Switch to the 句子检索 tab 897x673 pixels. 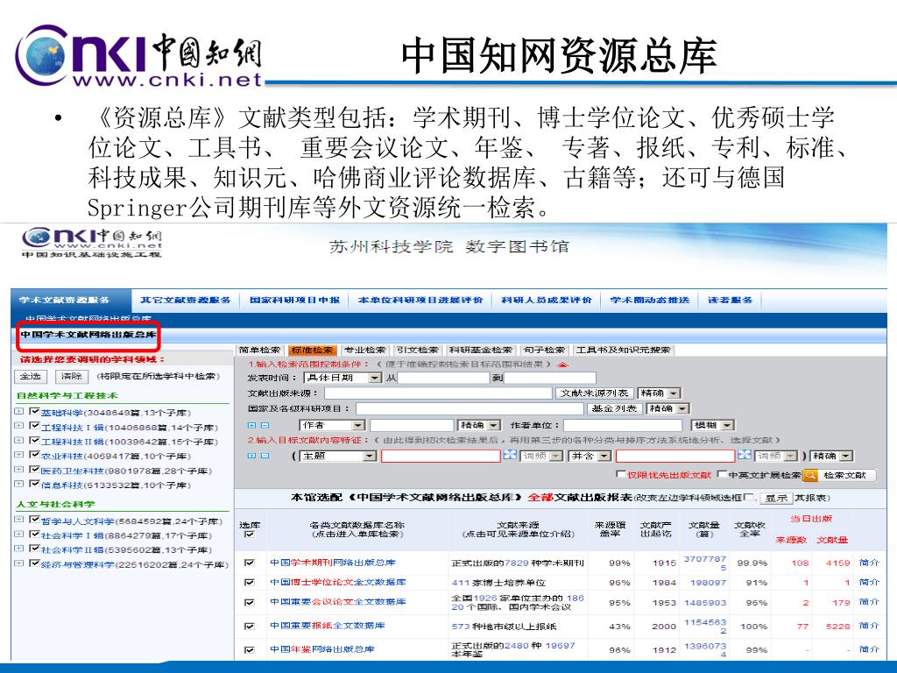pos(544,350)
